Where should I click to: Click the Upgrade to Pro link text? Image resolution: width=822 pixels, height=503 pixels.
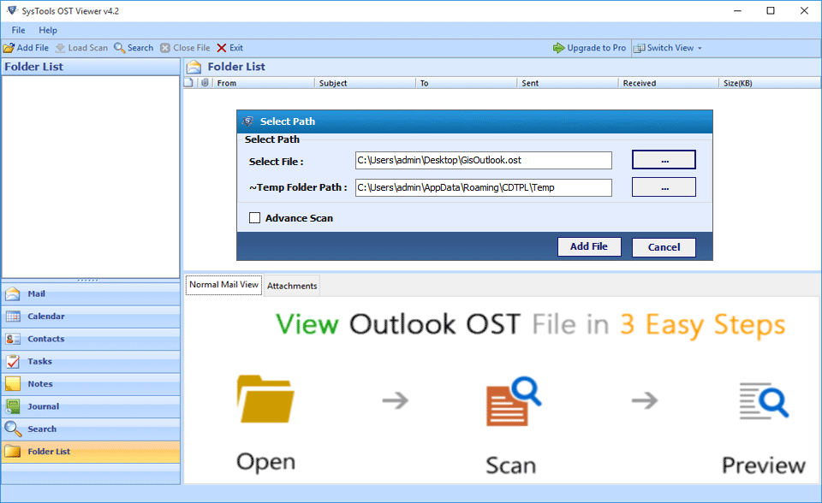point(597,48)
